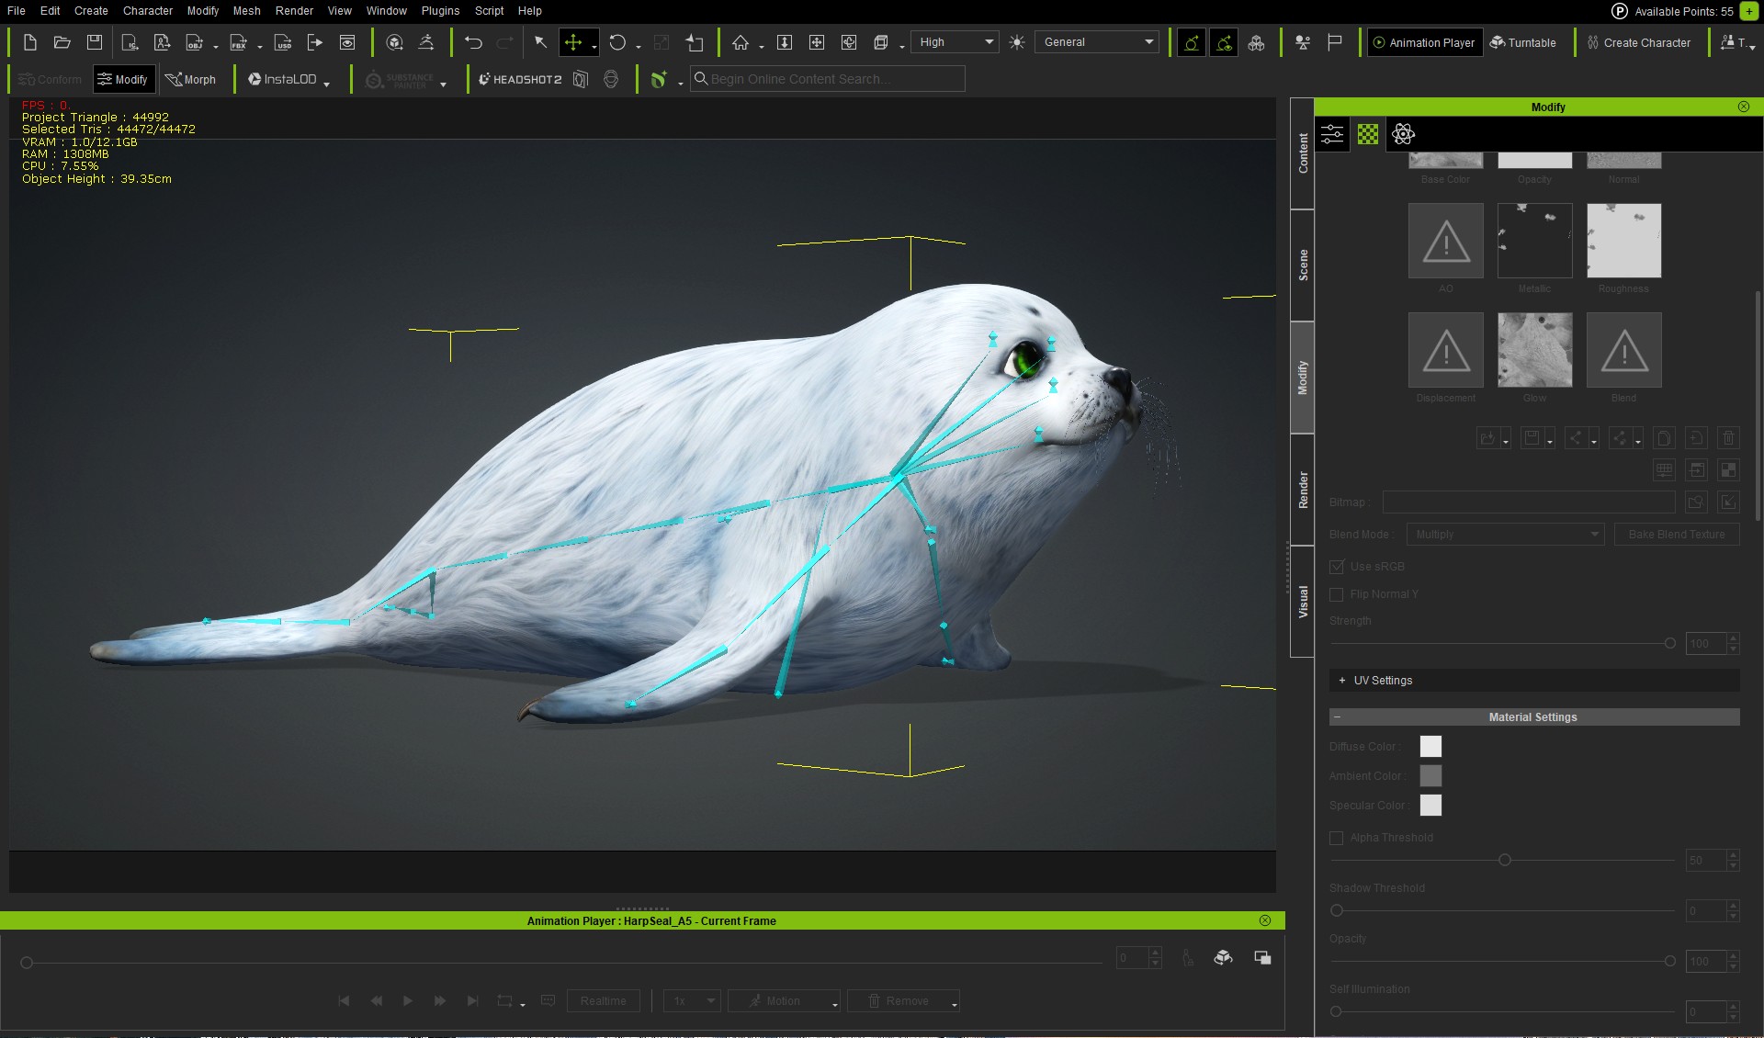Open the render quality dropdown showing High
Screen dimensions: 1764x1038
pyautogui.click(x=955, y=41)
